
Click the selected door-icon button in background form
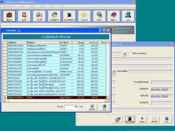[130, 119]
